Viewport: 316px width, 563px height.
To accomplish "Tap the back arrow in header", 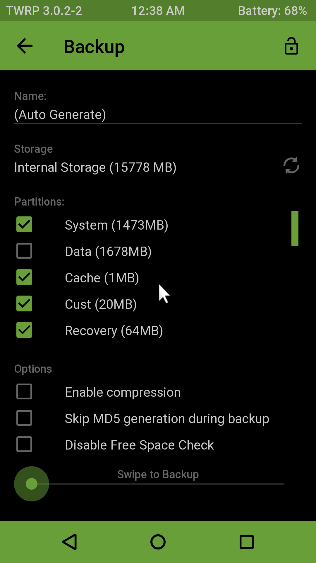I will [x=25, y=46].
